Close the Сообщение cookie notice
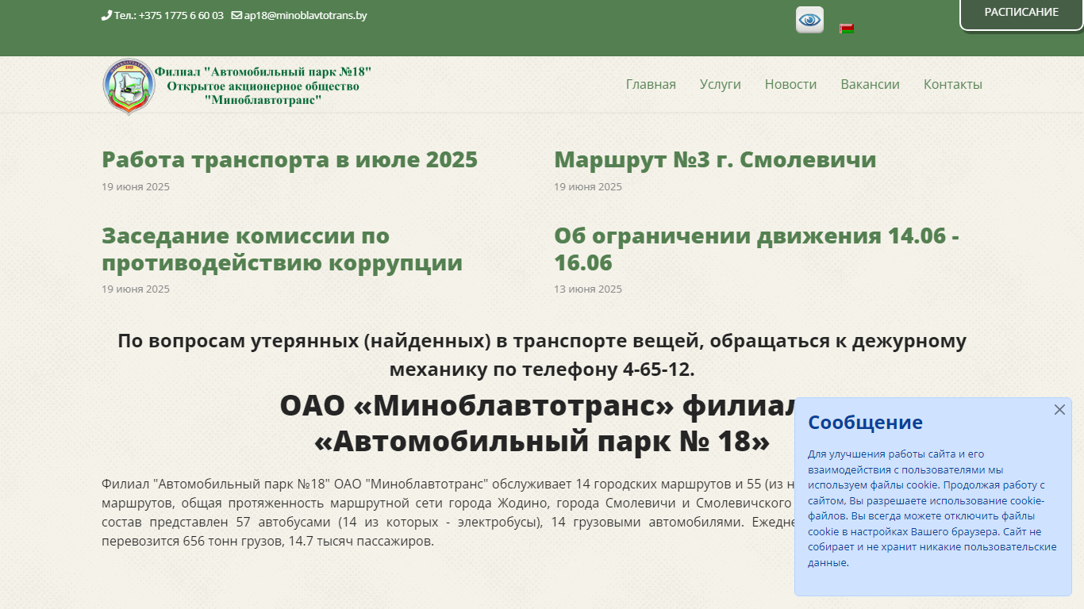This screenshot has width=1084, height=609. pyautogui.click(x=1059, y=410)
